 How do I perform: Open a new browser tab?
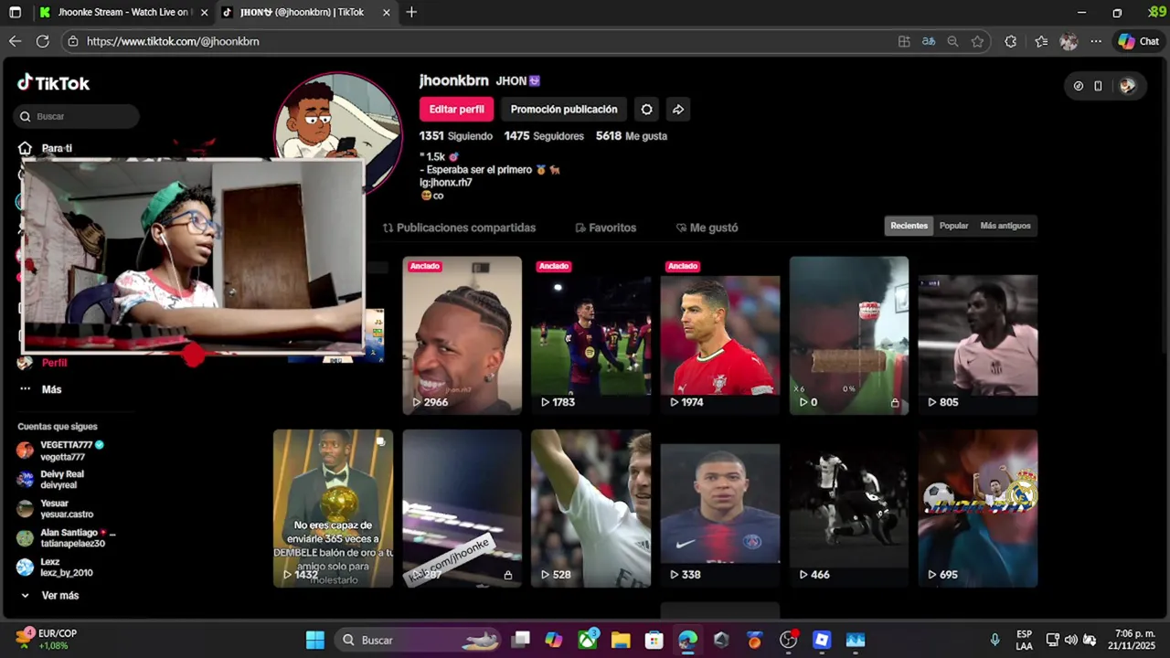tap(411, 13)
